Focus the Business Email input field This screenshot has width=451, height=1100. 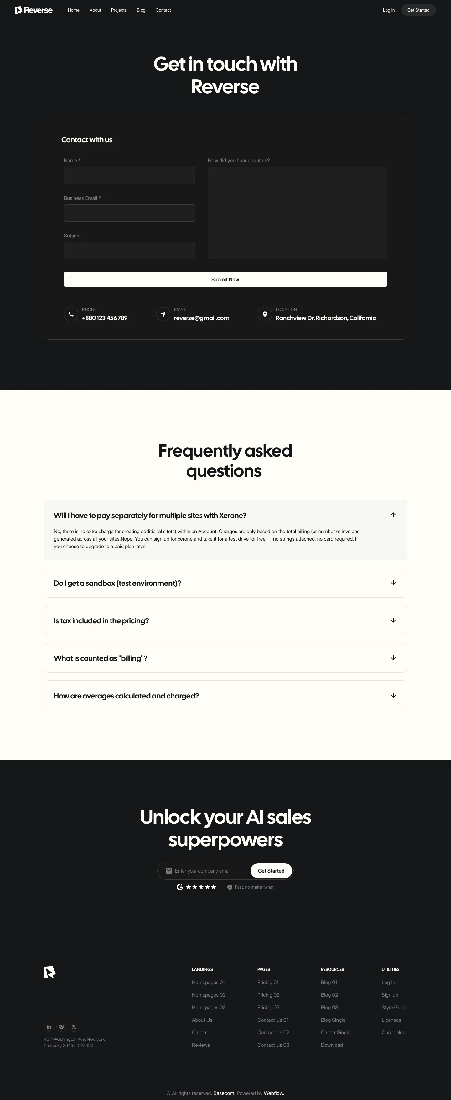(x=129, y=213)
